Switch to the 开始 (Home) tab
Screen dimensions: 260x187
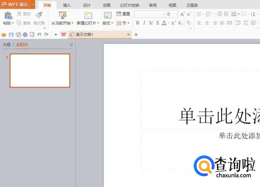click(47, 5)
